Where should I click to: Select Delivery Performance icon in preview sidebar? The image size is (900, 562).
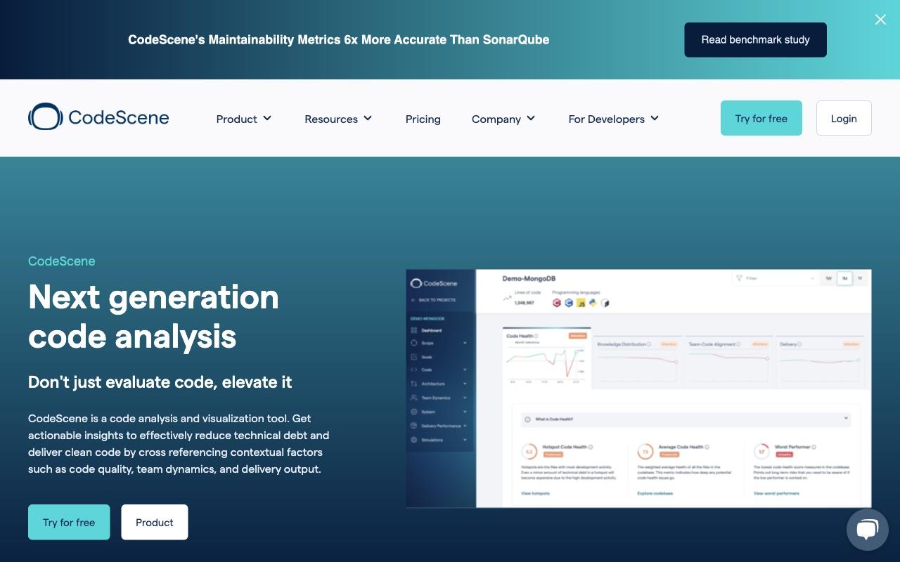click(x=414, y=426)
